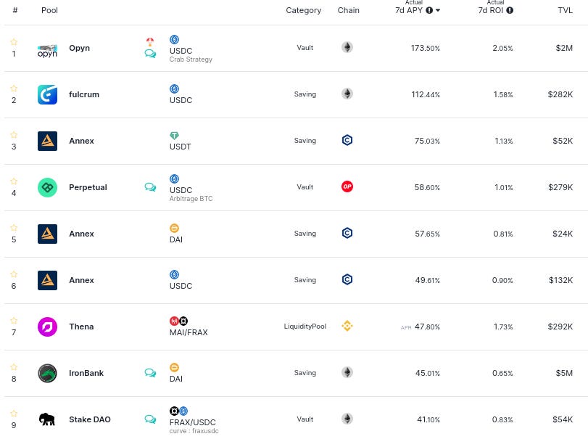Open Opyn logo icon
The height and width of the screenshot is (439, 588).
click(47, 51)
